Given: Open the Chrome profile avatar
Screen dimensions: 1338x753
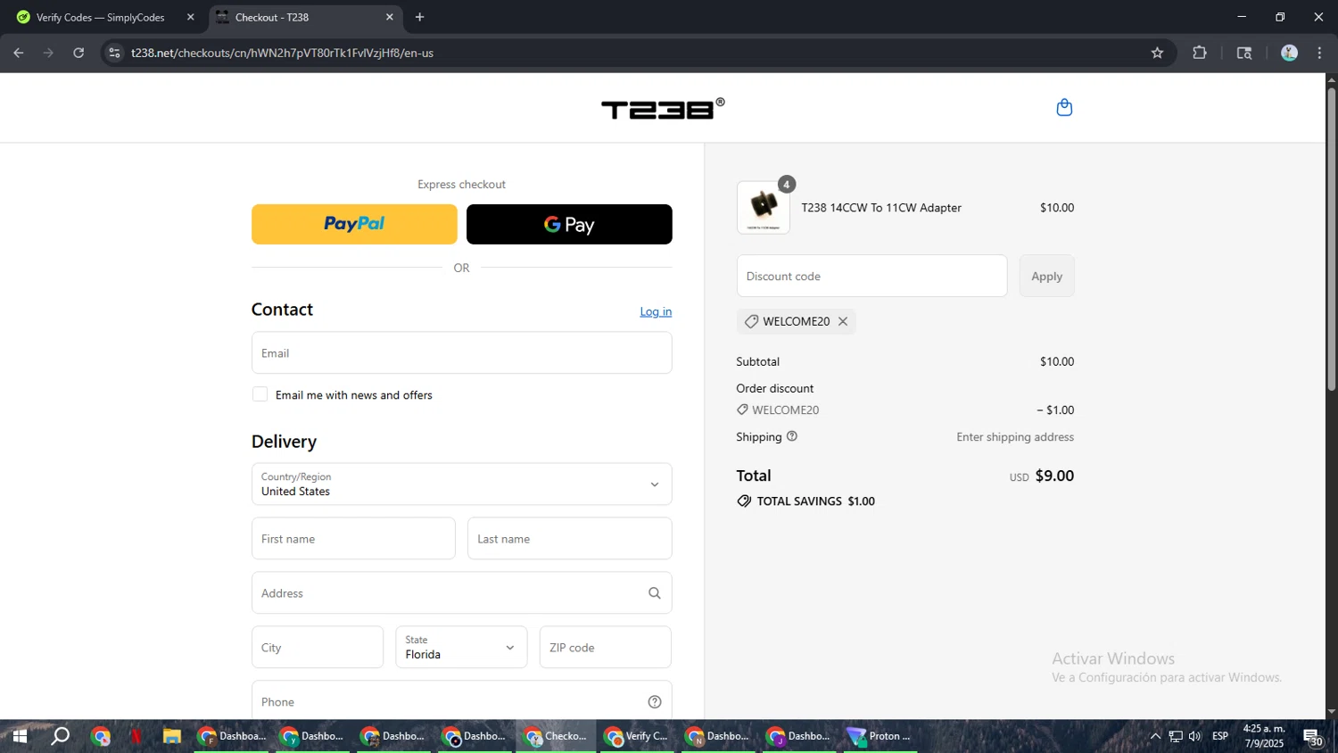Looking at the screenshot, I should click(1289, 53).
